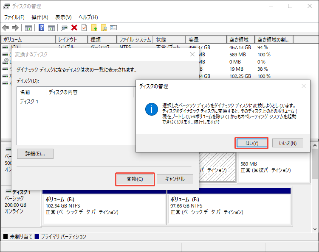Click the folder with green arrow icon
Viewport: 319px width, 252px height.
point(94,28)
